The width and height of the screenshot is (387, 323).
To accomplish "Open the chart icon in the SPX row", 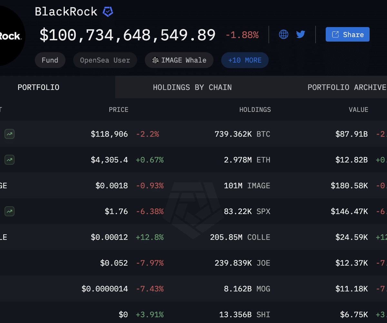I will coord(9,211).
